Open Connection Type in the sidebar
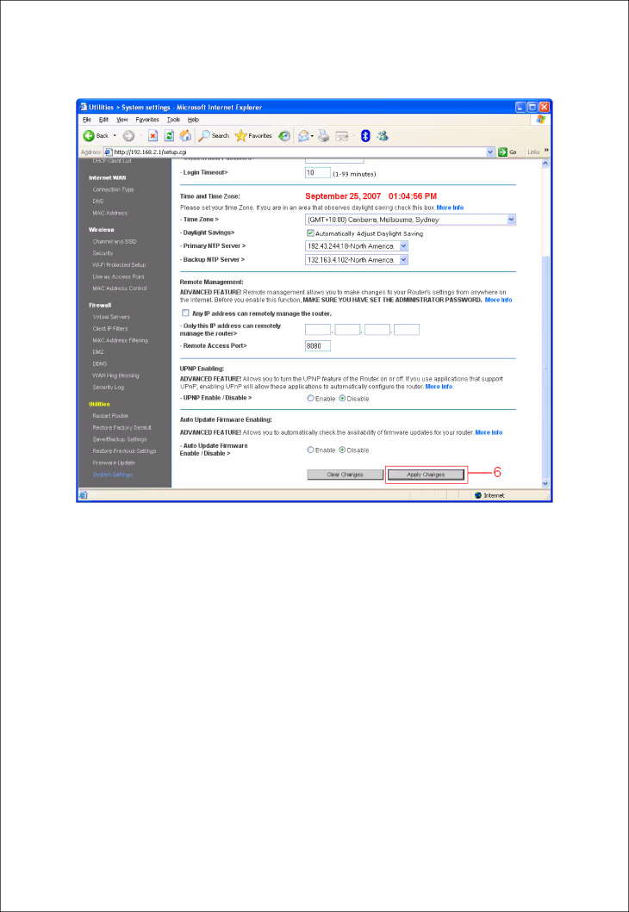Viewport: 629px width, 912px height. point(113,189)
